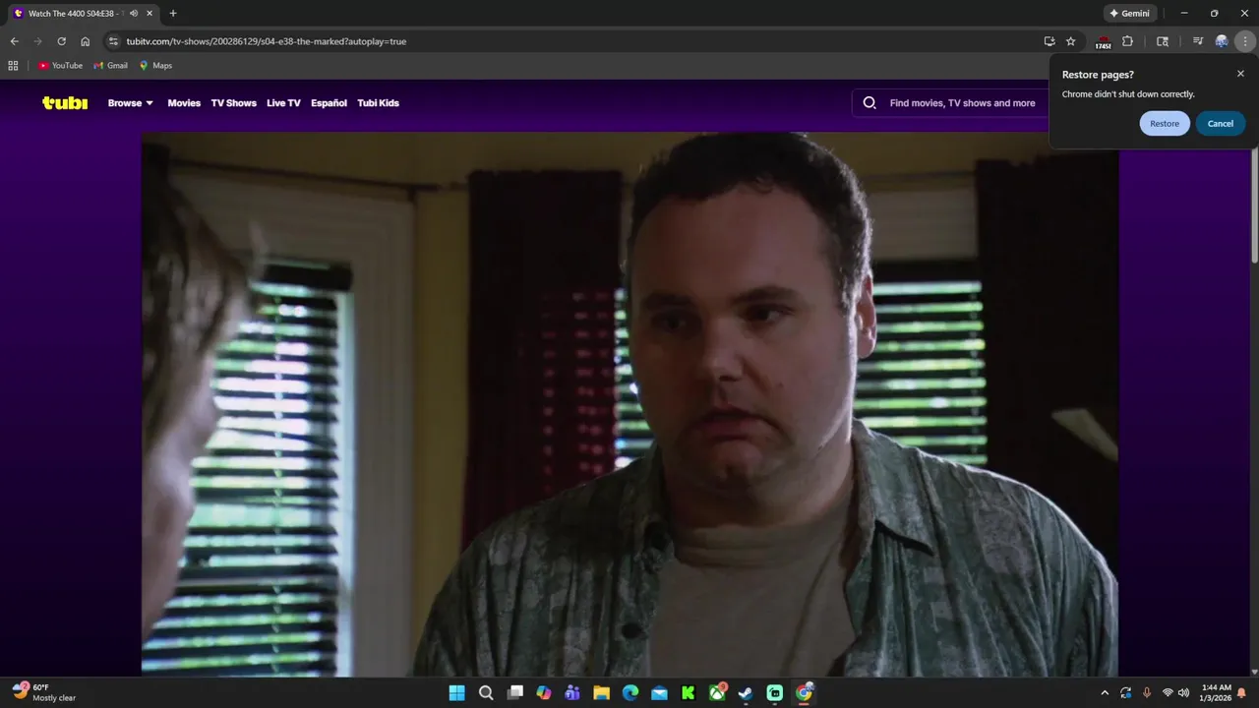Viewport: 1259px width, 708px height.
Task: Click the microphone tray icon
Action: 1146,693
